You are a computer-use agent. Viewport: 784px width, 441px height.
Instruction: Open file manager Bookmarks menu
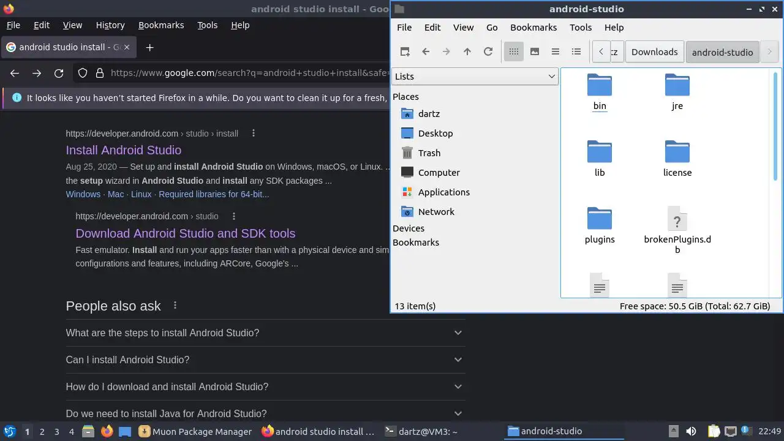(x=533, y=28)
